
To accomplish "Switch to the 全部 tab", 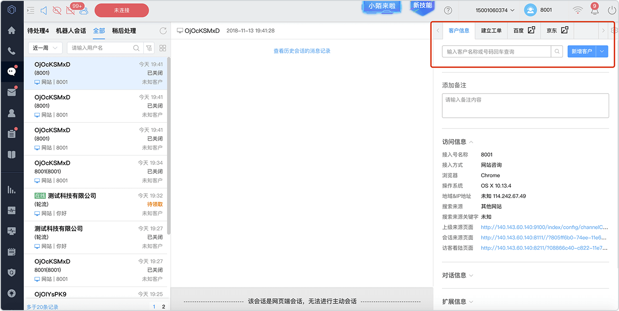I will click(x=99, y=31).
